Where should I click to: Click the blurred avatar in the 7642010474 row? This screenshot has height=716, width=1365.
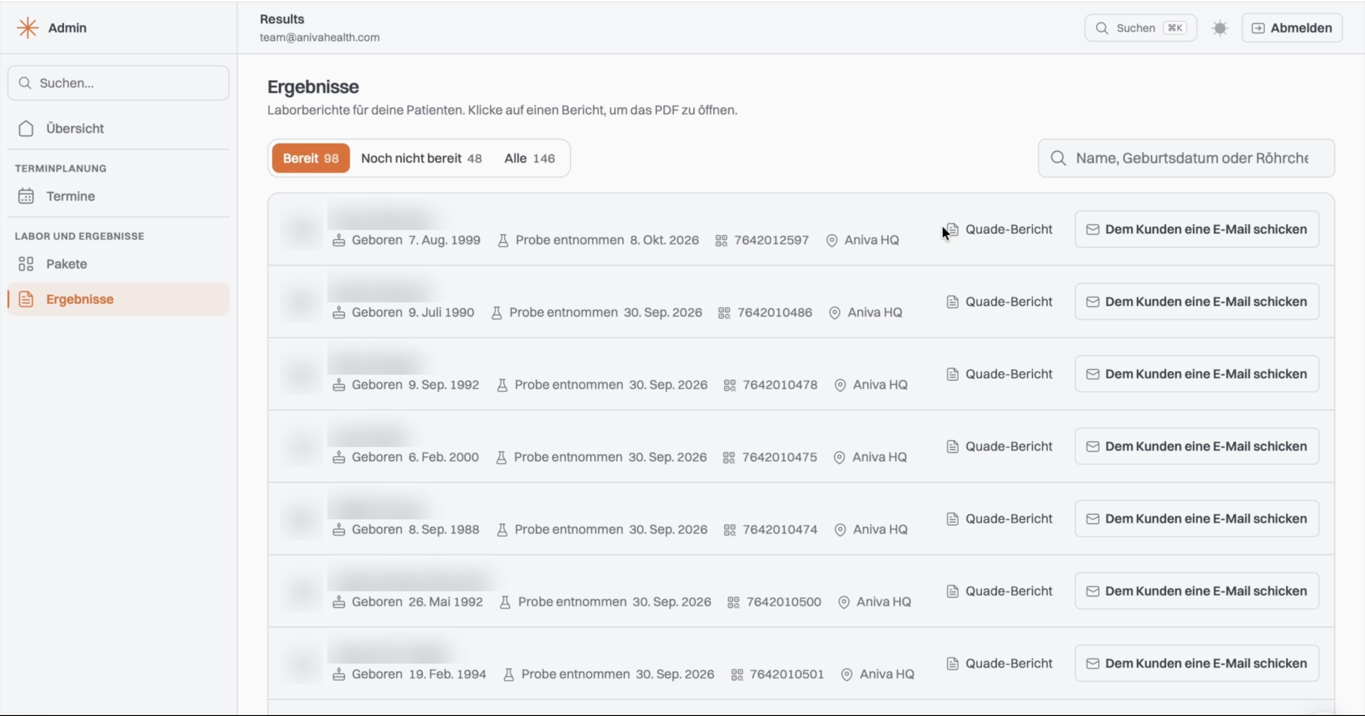coord(301,519)
